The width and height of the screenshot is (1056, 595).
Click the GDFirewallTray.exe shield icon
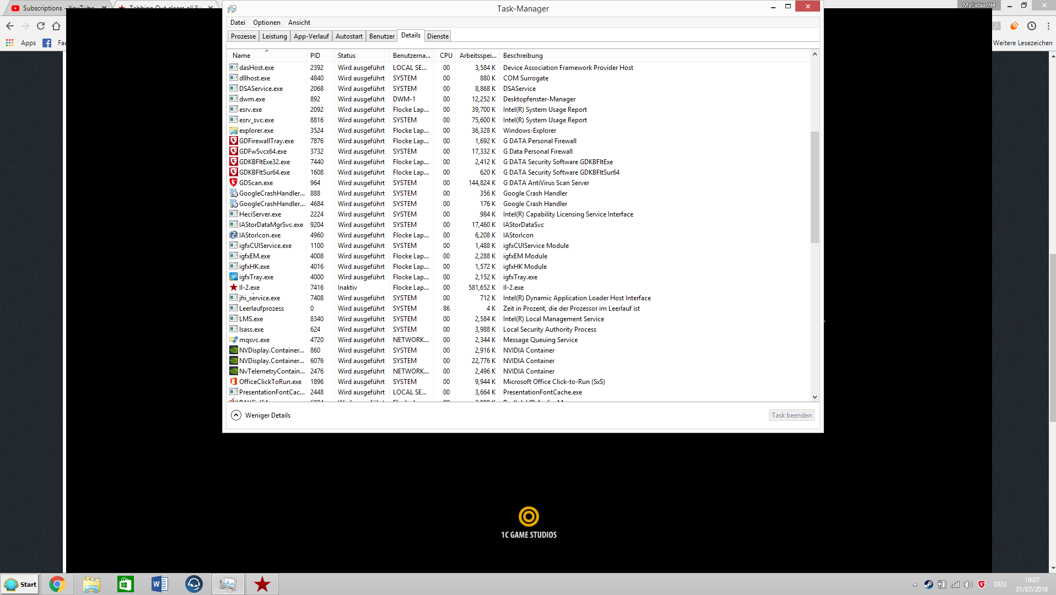click(234, 141)
